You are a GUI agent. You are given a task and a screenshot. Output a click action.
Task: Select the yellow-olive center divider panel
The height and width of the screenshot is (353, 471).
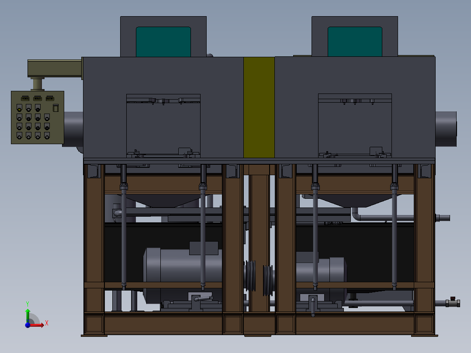point(259,107)
